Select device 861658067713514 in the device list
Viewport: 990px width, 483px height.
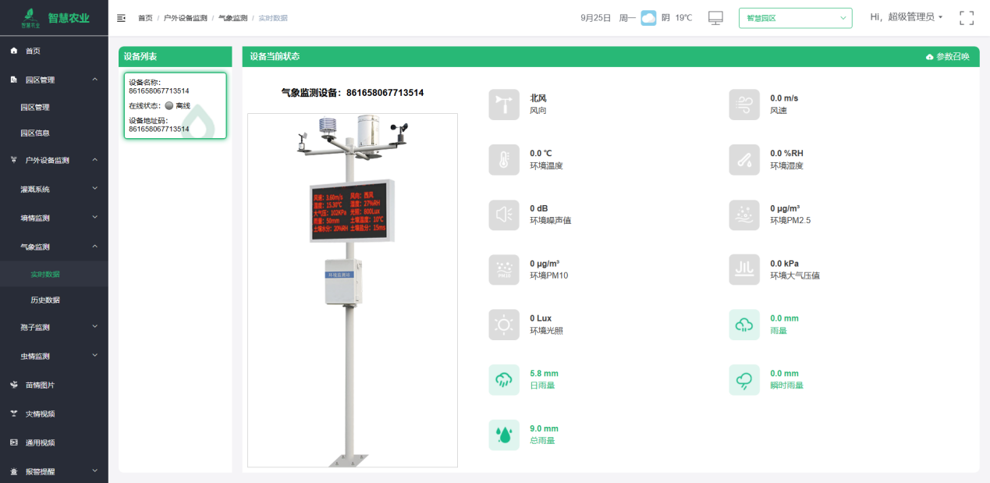pos(175,105)
